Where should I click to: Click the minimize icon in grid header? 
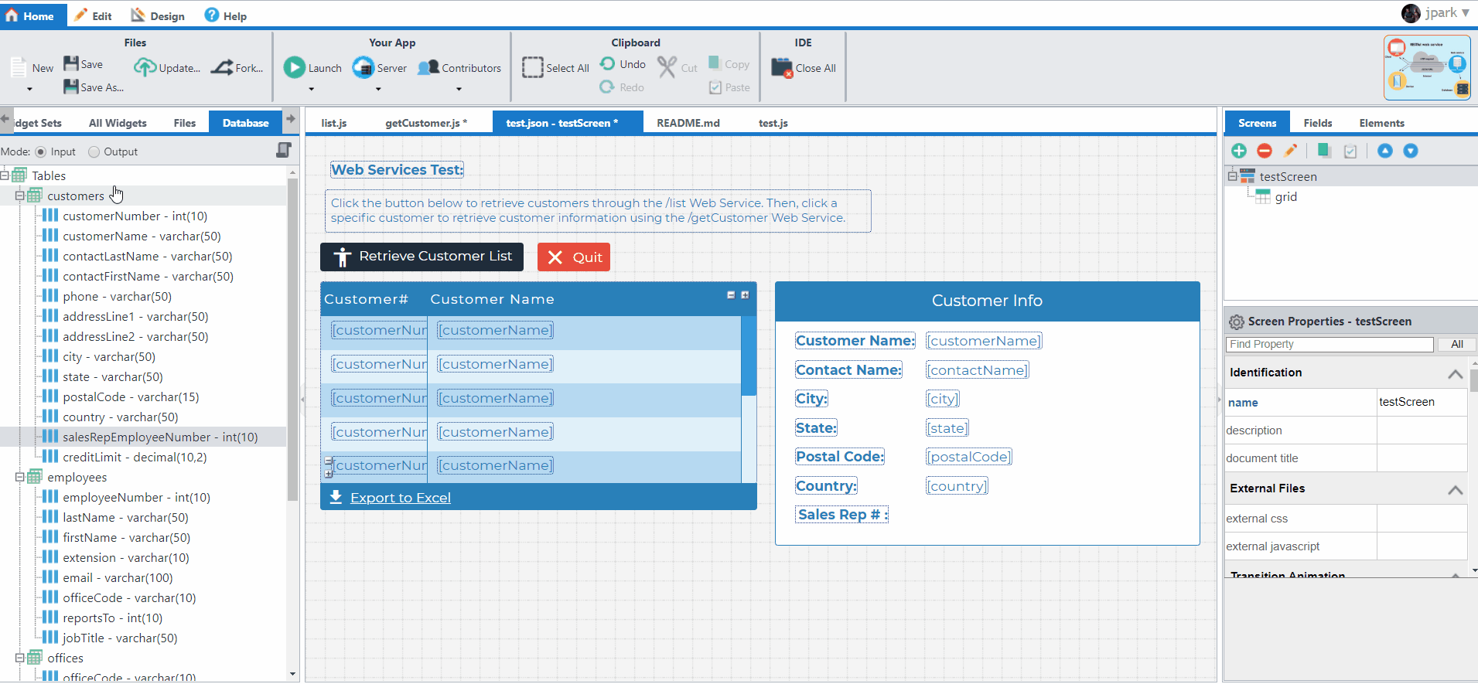tap(731, 295)
